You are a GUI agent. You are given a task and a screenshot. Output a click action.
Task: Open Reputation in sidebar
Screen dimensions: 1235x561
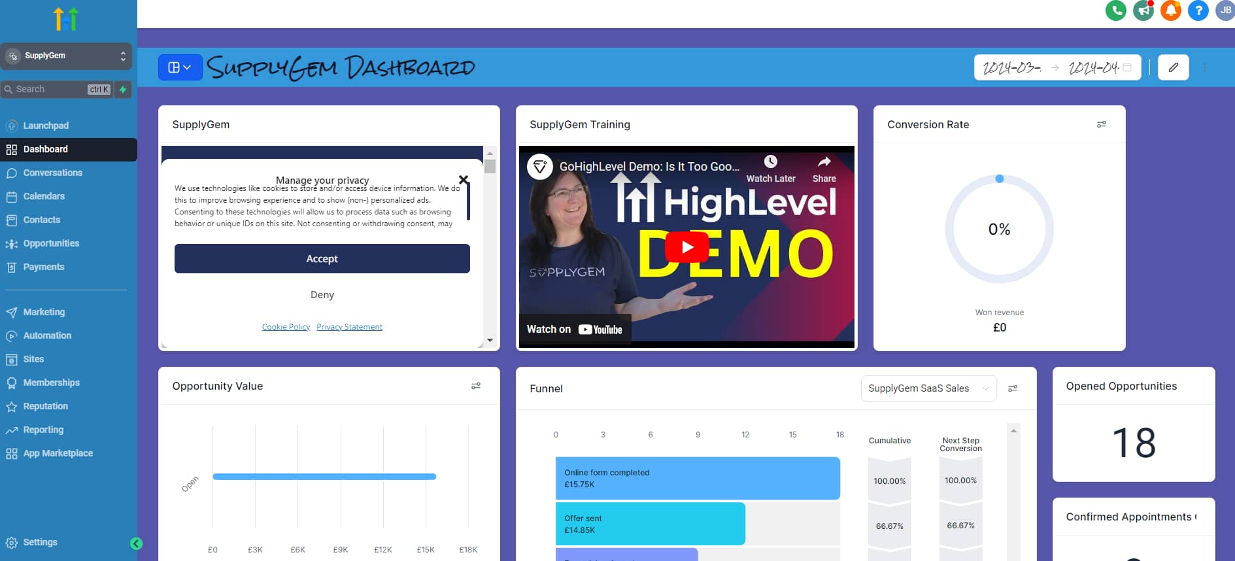[69, 406]
